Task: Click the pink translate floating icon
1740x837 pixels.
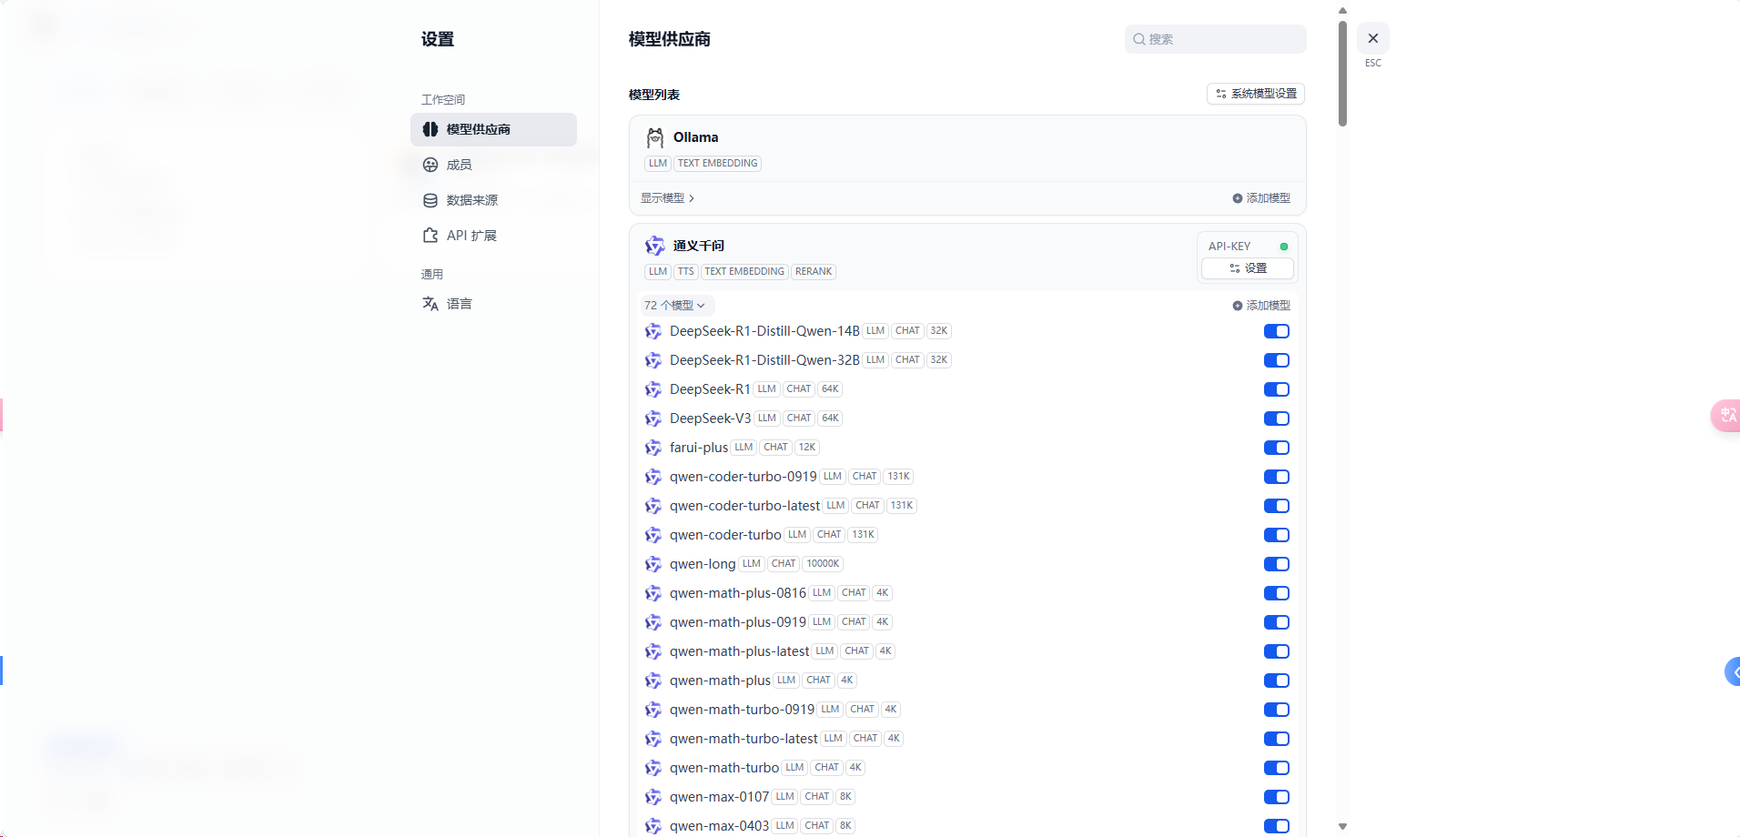Action: (x=1726, y=415)
